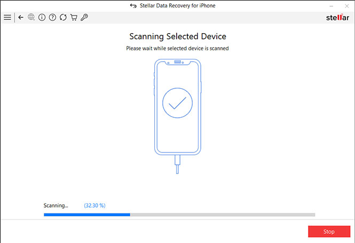Click the Stellar logo
355x243 pixels.
pos(337,17)
